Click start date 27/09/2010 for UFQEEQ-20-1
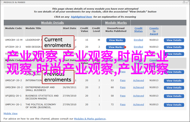Screen dimensions: 190x122 [x=69, y=96]
